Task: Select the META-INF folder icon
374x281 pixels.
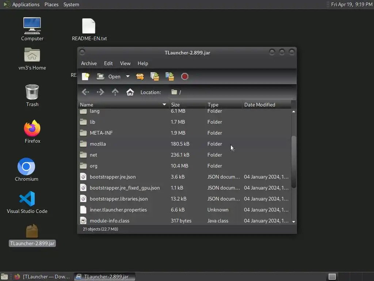Action: [83, 133]
